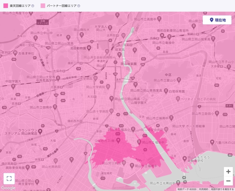Screen dimensions: 235x191
Task: Click the 大安寺 station label
Action: click(x=58, y=71)
